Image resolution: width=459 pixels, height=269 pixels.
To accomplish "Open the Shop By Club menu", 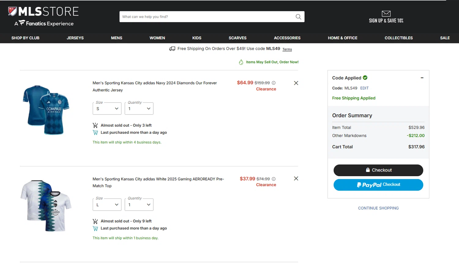I will [25, 38].
